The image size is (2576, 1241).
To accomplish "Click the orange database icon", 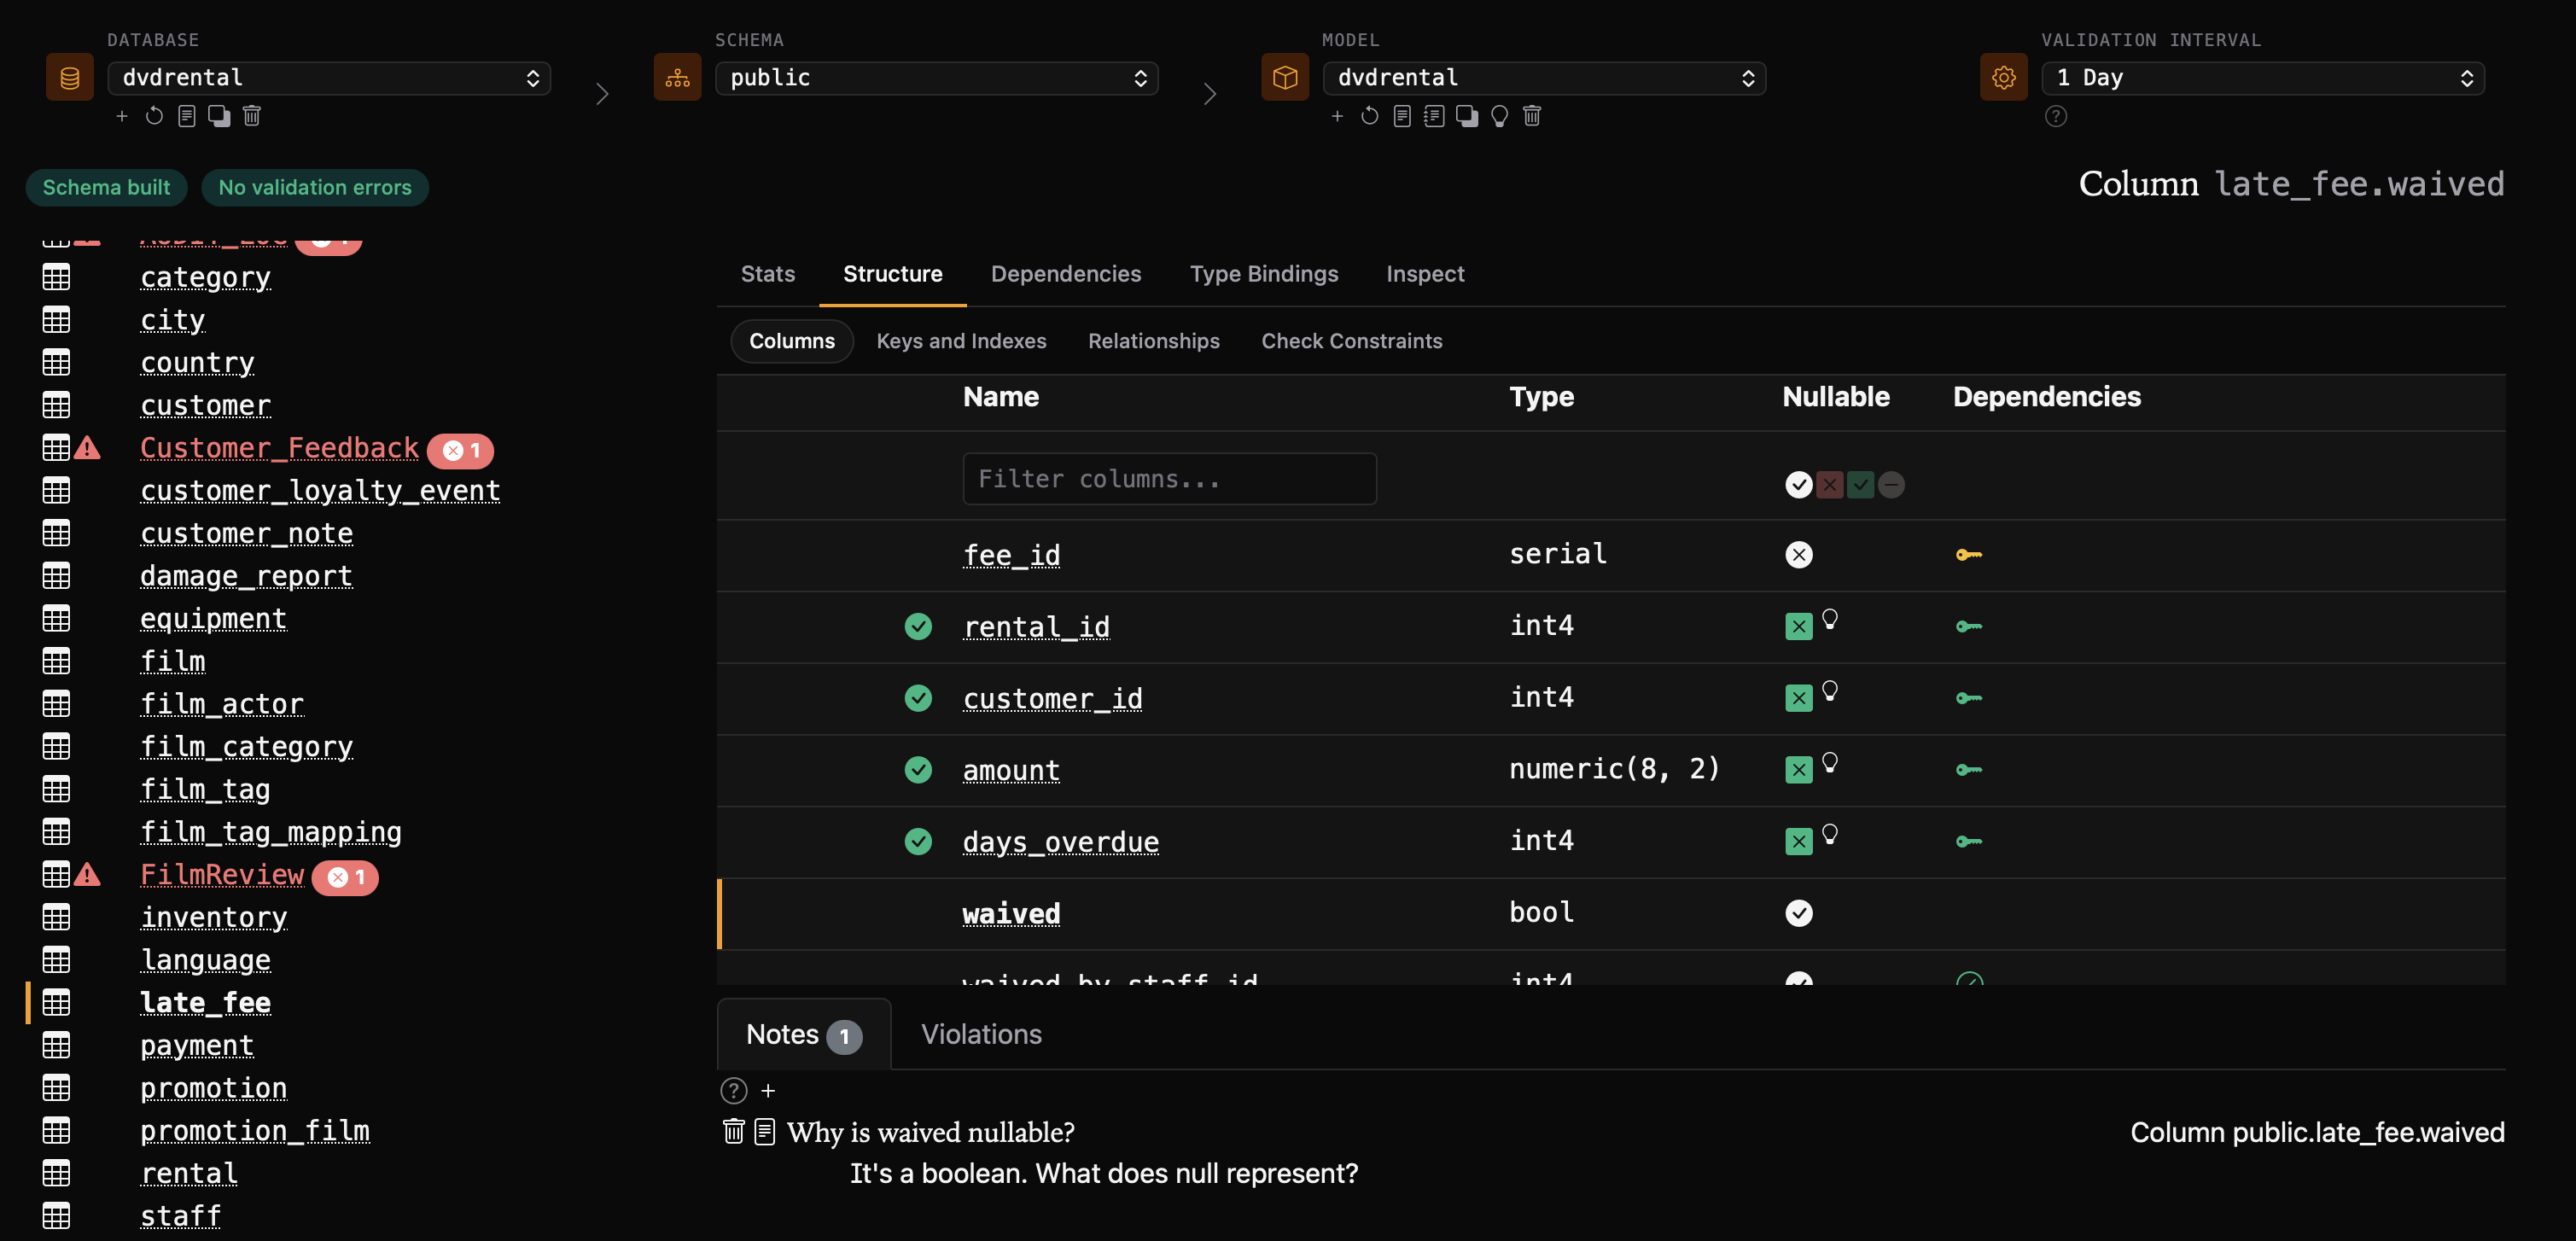I will [x=69, y=77].
